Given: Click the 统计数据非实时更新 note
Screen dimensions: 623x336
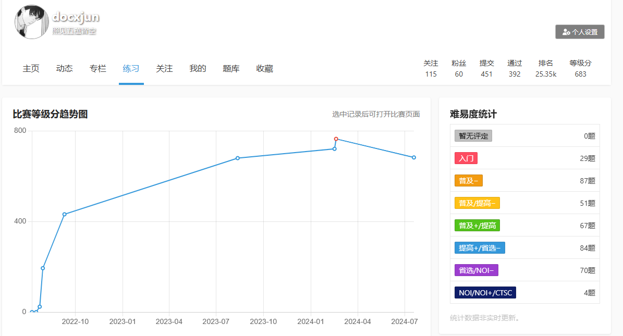Looking at the screenshot, I should click(x=485, y=318).
